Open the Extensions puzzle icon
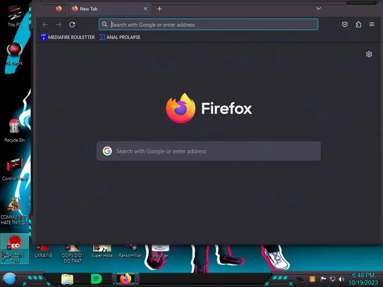Viewport: 383px width, 287px height. (x=358, y=24)
